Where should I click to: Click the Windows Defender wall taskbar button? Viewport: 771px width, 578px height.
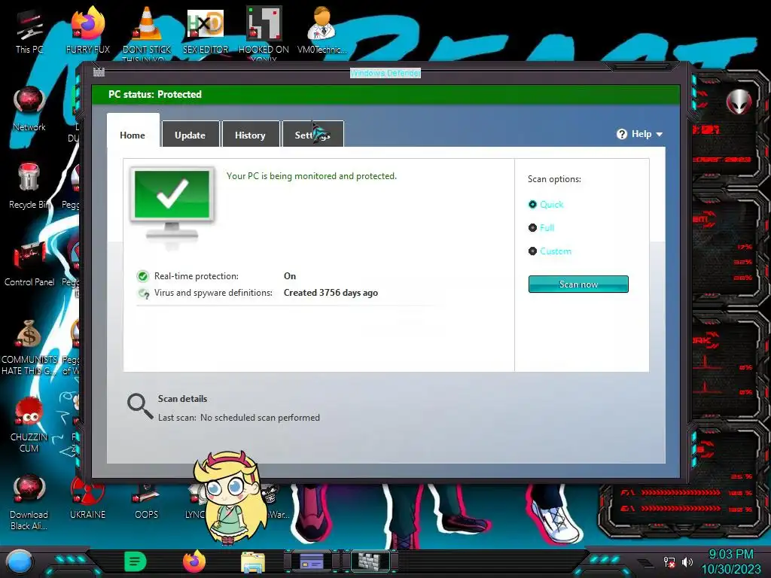[370, 561]
